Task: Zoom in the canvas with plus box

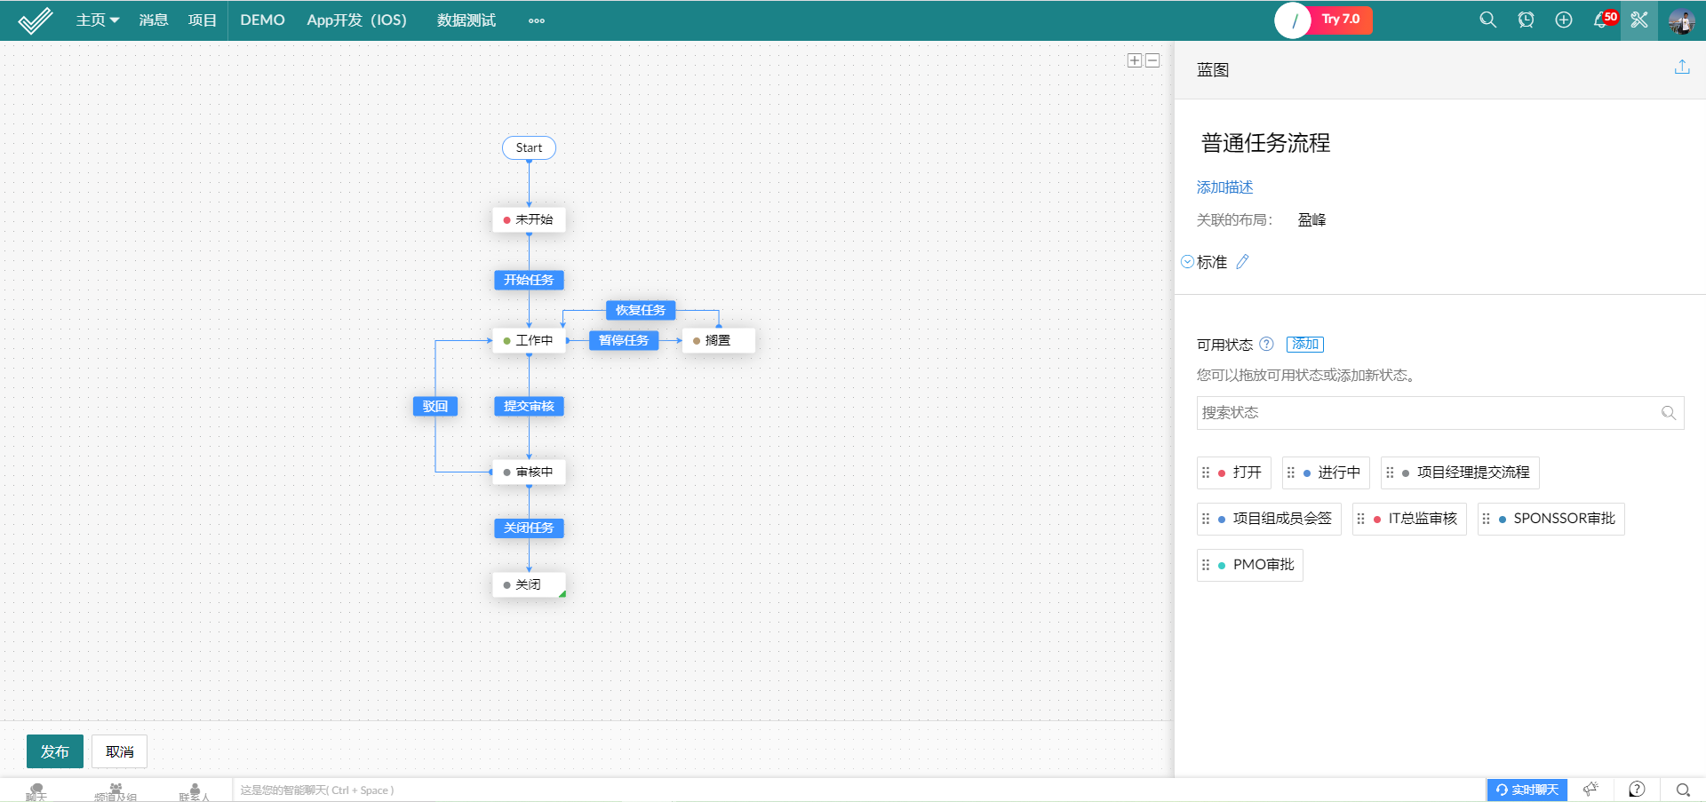Action: point(1135,60)
